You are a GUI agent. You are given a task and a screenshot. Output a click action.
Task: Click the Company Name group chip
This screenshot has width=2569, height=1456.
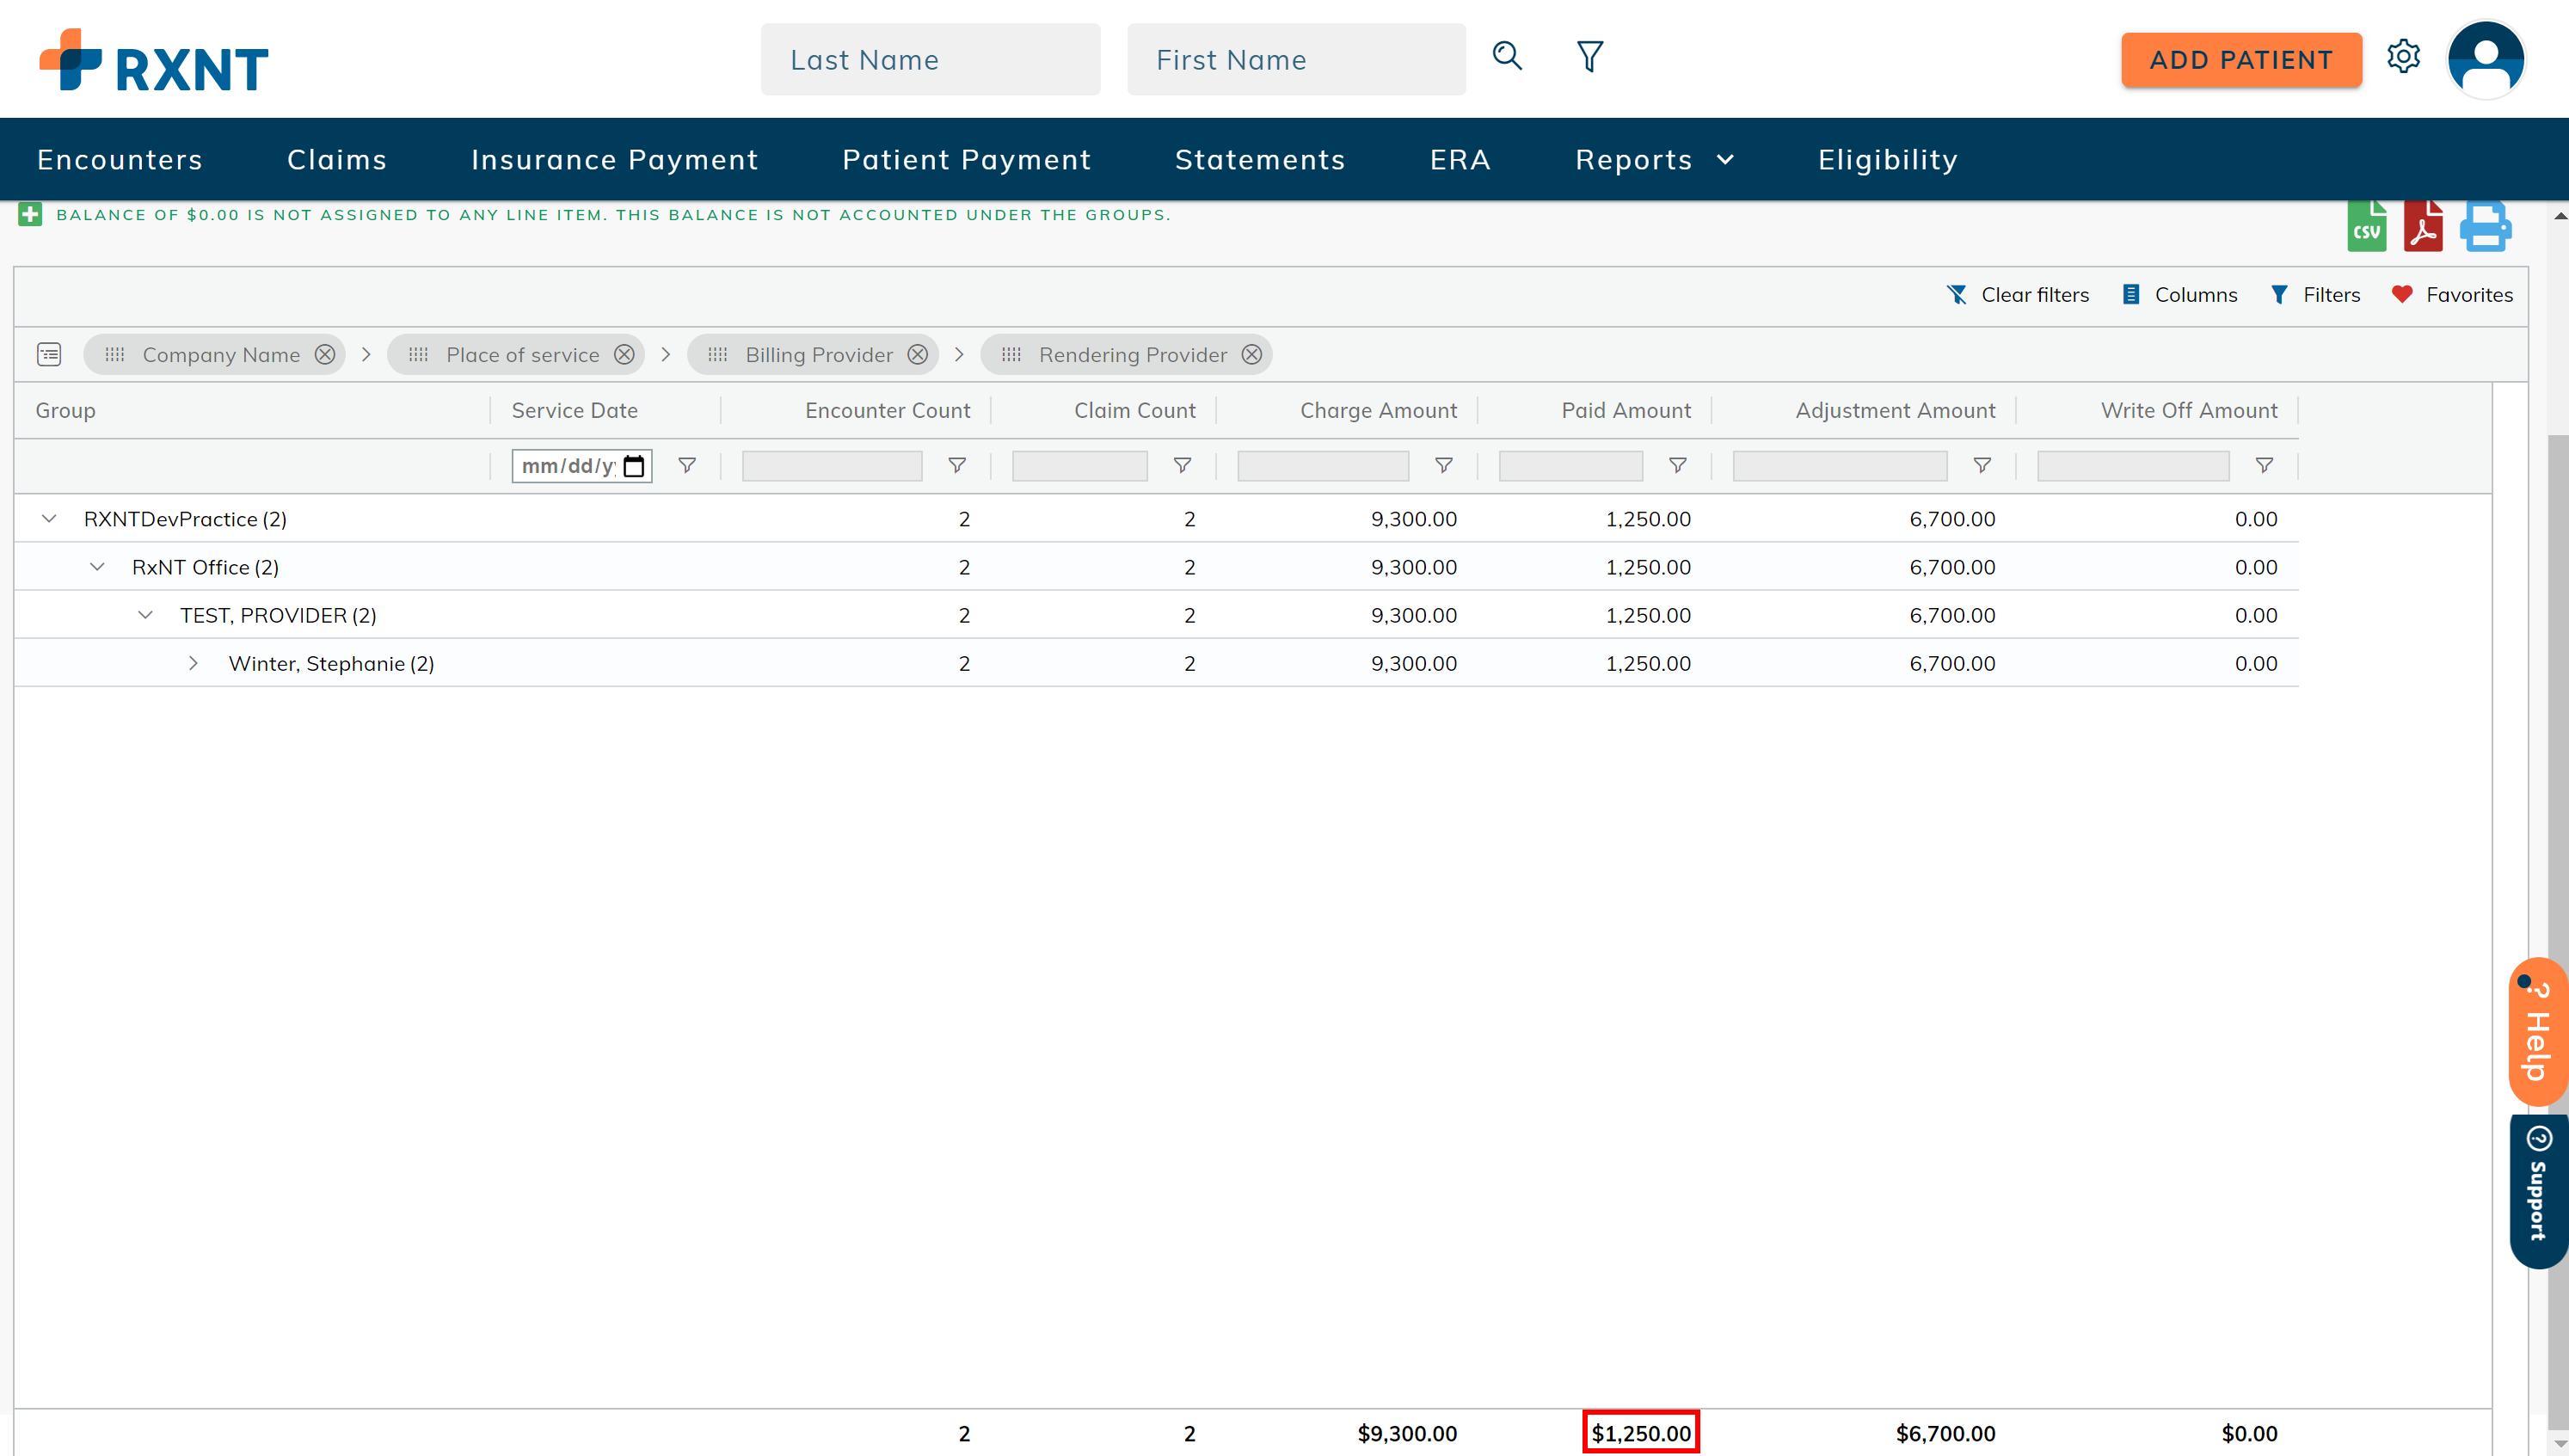214,354
